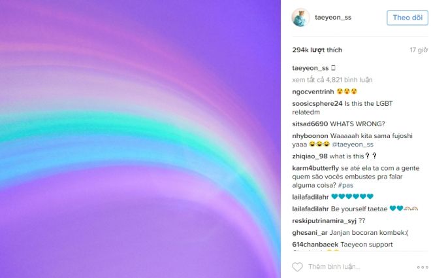
Task: Open ngocventrinh commenter profile
Action: pyautogui.click(x=313, y=92)
